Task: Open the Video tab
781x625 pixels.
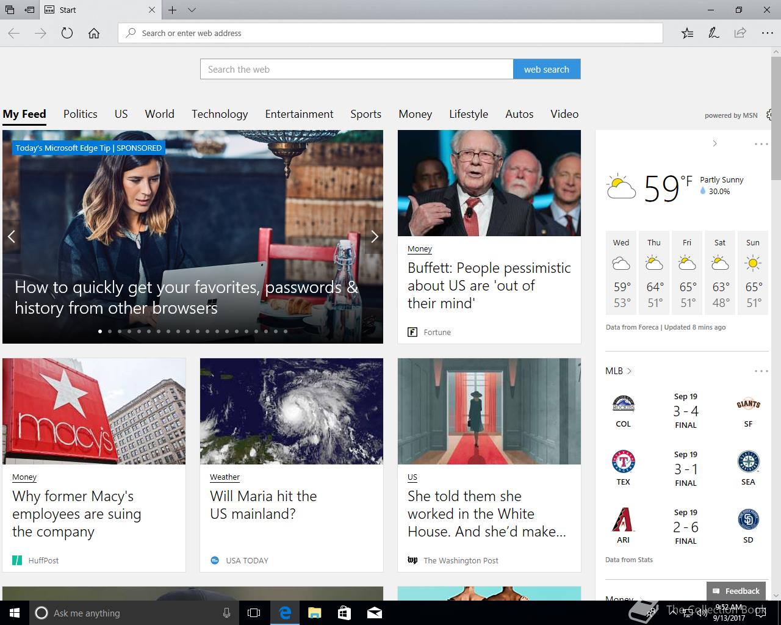Action: [564, 114]
